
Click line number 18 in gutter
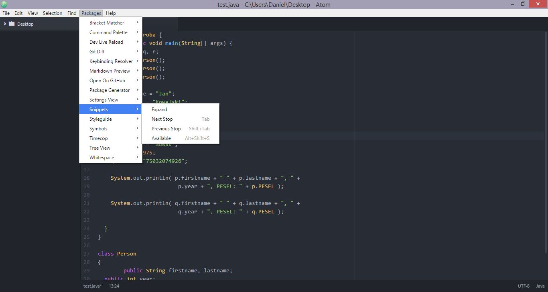(87, 178)
